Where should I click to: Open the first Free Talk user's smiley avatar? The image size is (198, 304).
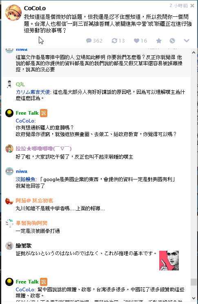point(9,113)
